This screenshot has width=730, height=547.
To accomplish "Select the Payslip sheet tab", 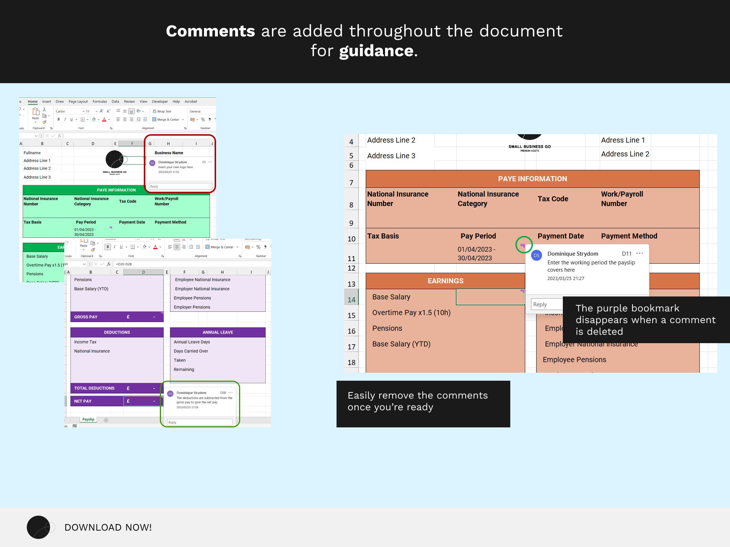I will click(x=88, y=419).
